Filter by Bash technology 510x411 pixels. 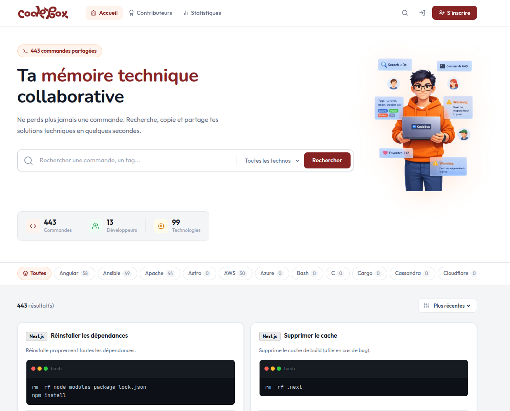307,273
